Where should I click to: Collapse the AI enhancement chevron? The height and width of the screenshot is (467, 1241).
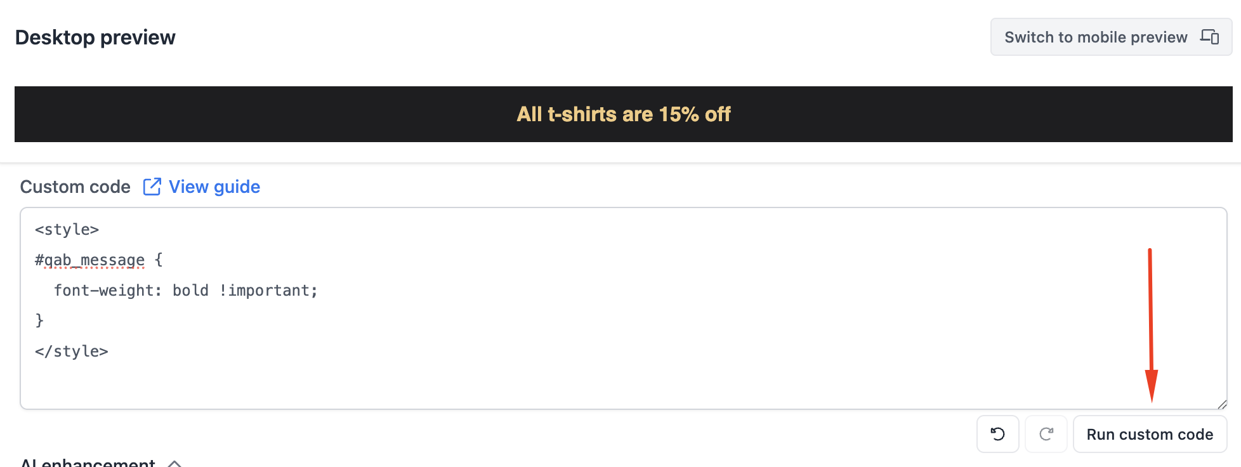174,463
